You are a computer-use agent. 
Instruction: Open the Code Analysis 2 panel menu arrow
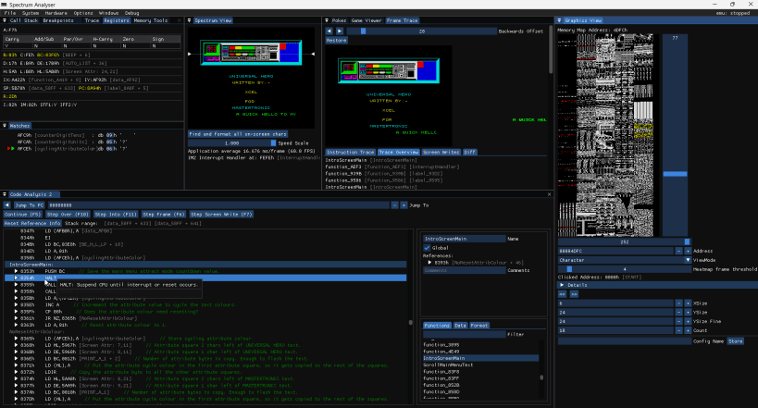[5, 194]
